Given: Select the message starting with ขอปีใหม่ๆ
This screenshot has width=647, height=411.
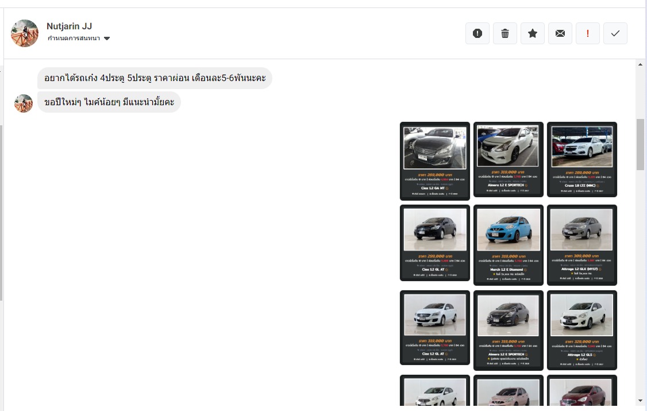Looking at the screenshot, I should click(109, 102).
